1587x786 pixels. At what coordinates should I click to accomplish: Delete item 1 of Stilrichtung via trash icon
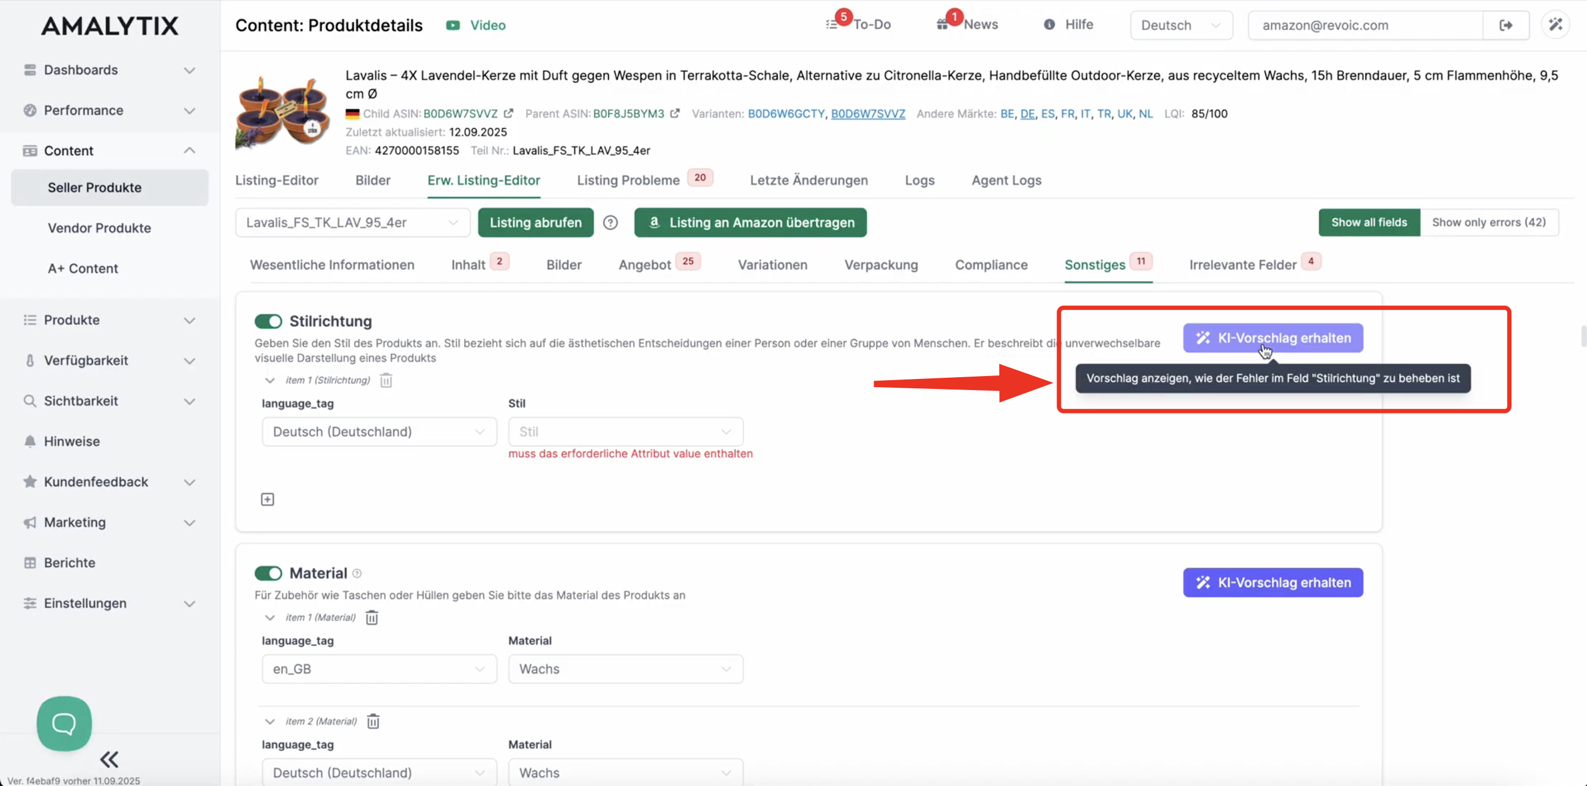click(386, 380)
